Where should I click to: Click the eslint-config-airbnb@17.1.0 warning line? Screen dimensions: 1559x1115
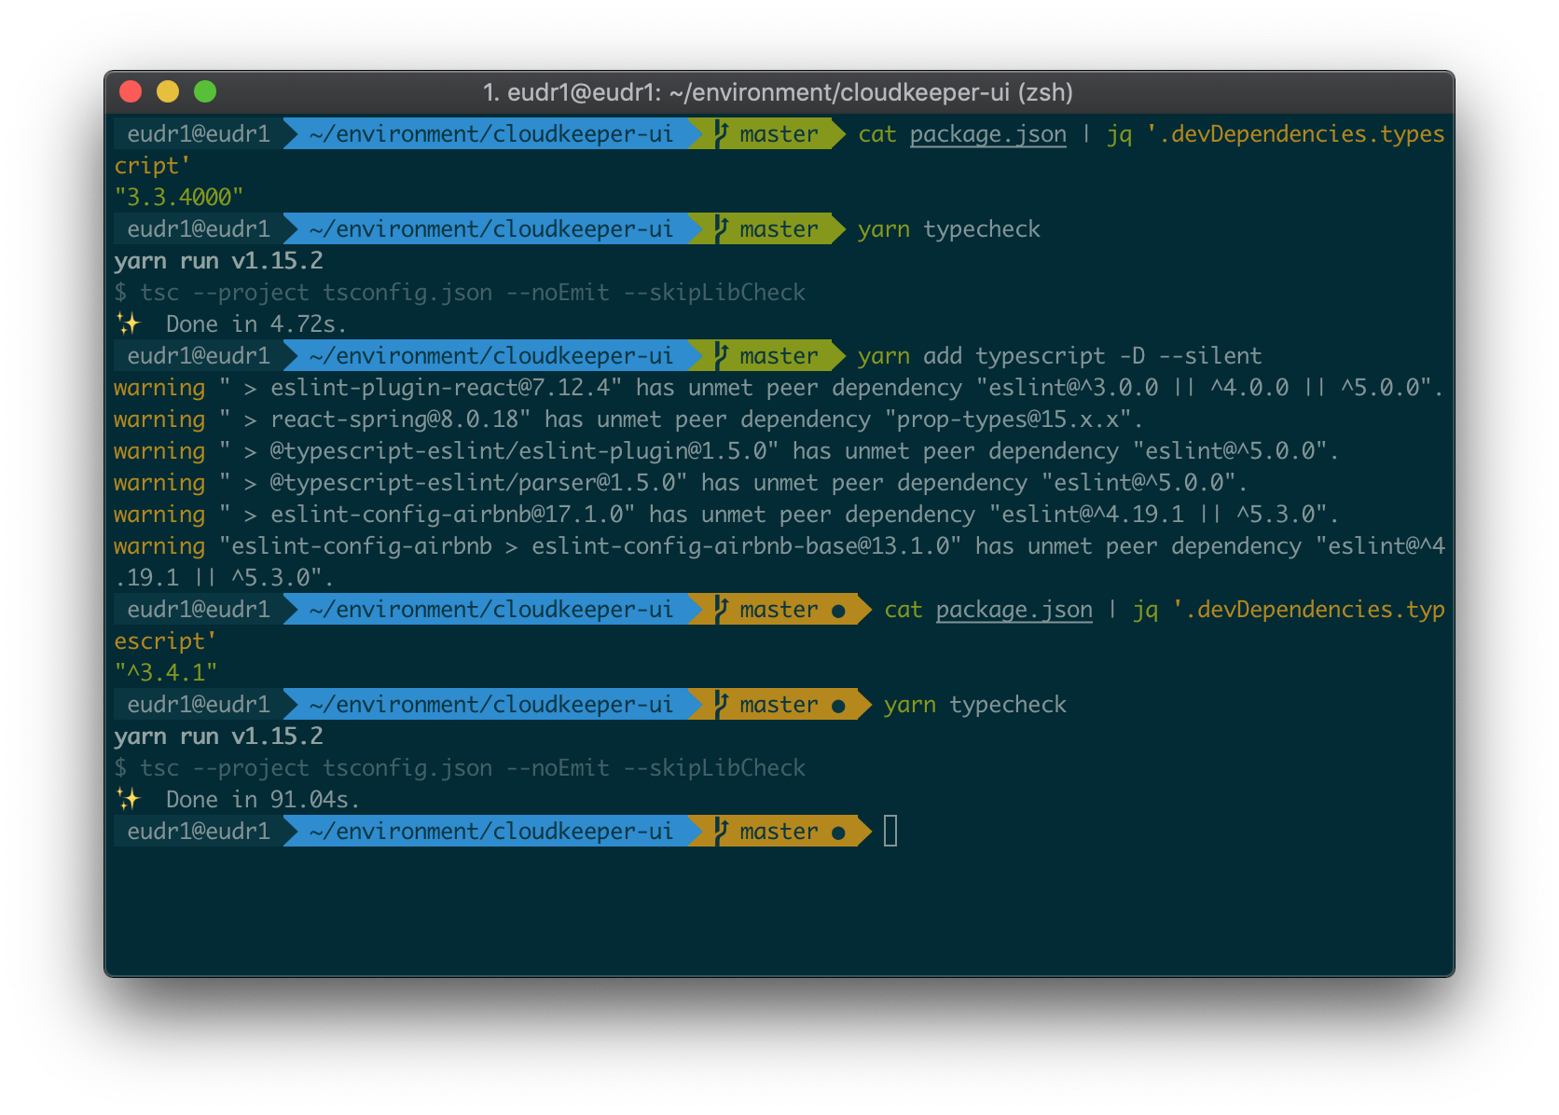click(726, 515)
